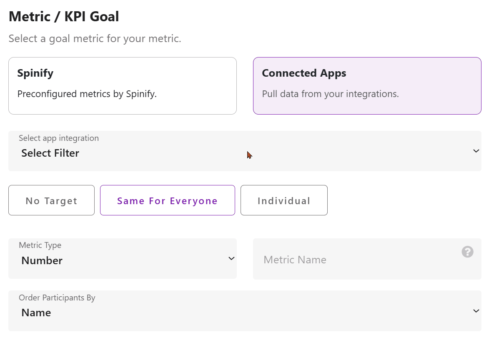Select the Connected Apps integrations card
Image resolution: width=494 pixels, height=345 pixels.
click(367, 85)
